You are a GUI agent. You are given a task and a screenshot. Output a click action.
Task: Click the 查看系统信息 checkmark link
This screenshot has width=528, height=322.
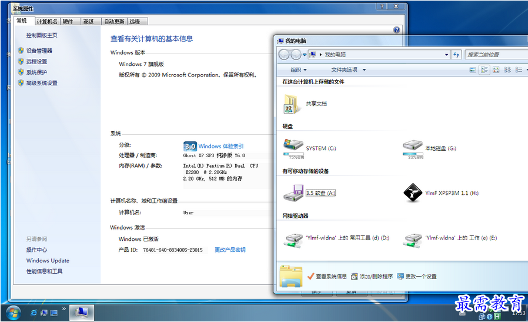[x=327, y=277]
